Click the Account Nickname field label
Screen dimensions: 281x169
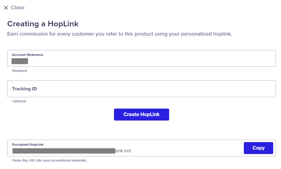(x=28, y=55)
